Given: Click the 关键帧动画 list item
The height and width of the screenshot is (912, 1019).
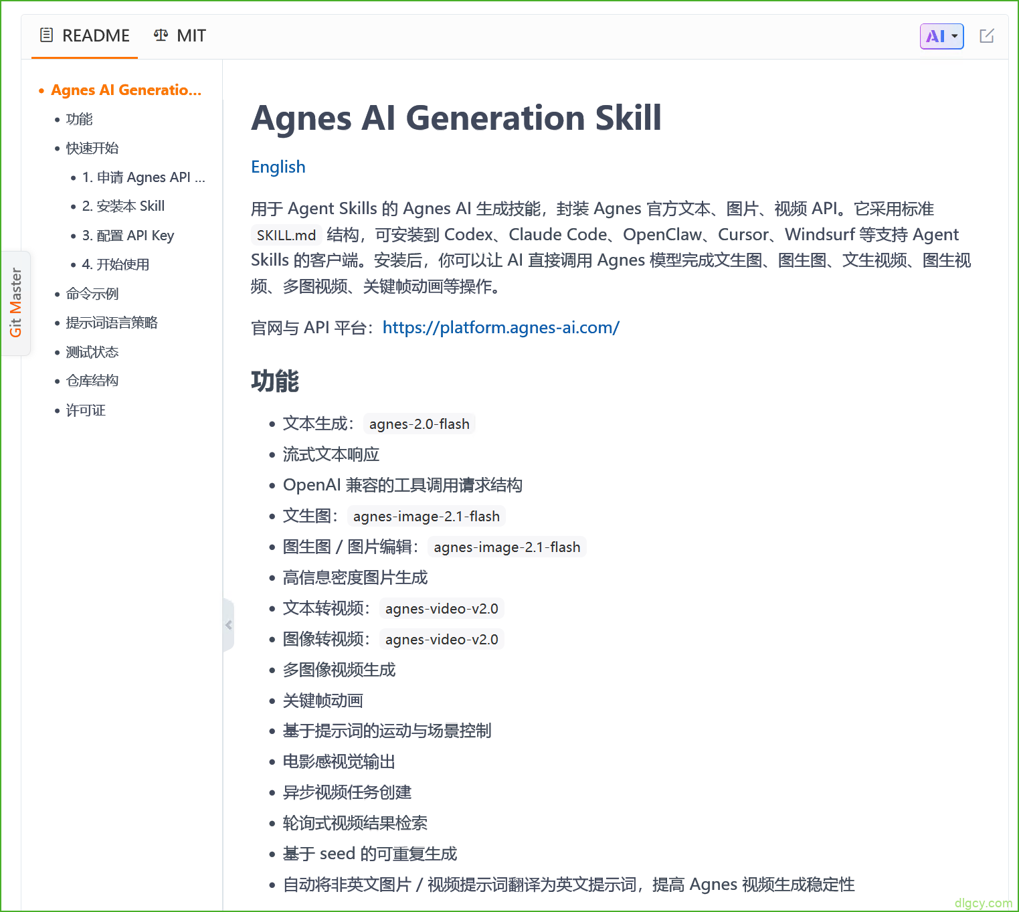Looking at the screenshot, I should (323, 701).
